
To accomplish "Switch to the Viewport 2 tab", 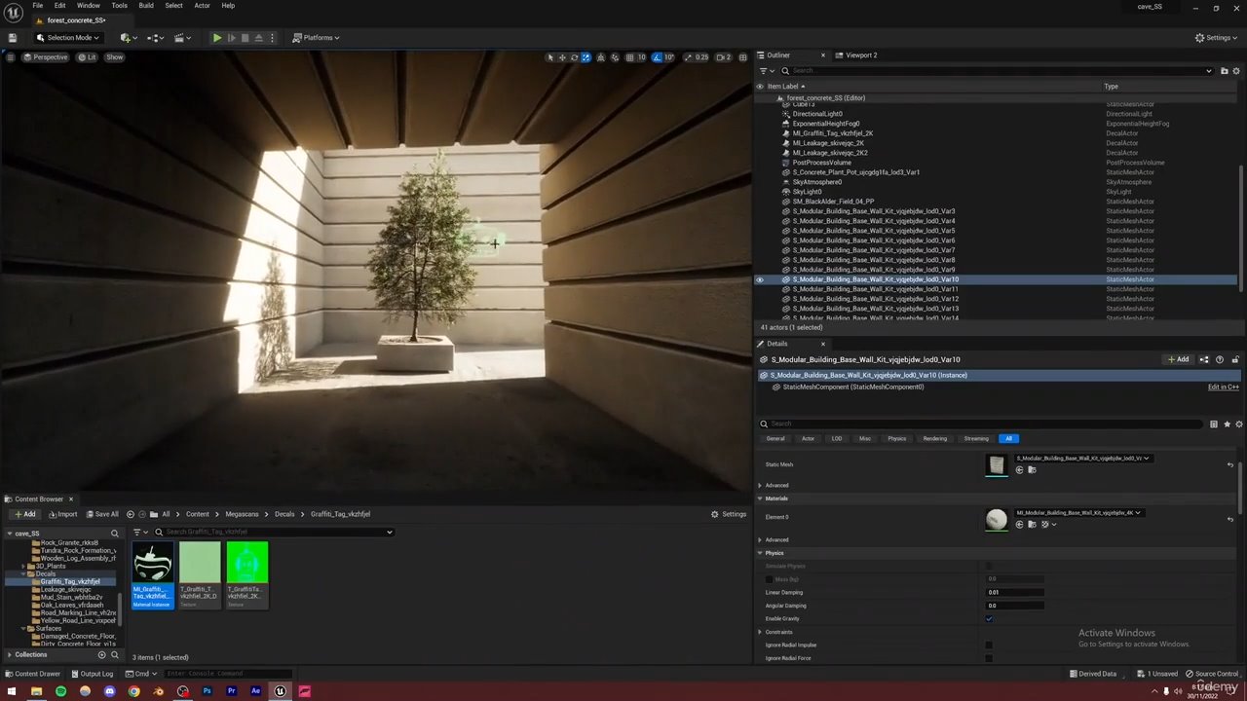I will tap(860, 55).
